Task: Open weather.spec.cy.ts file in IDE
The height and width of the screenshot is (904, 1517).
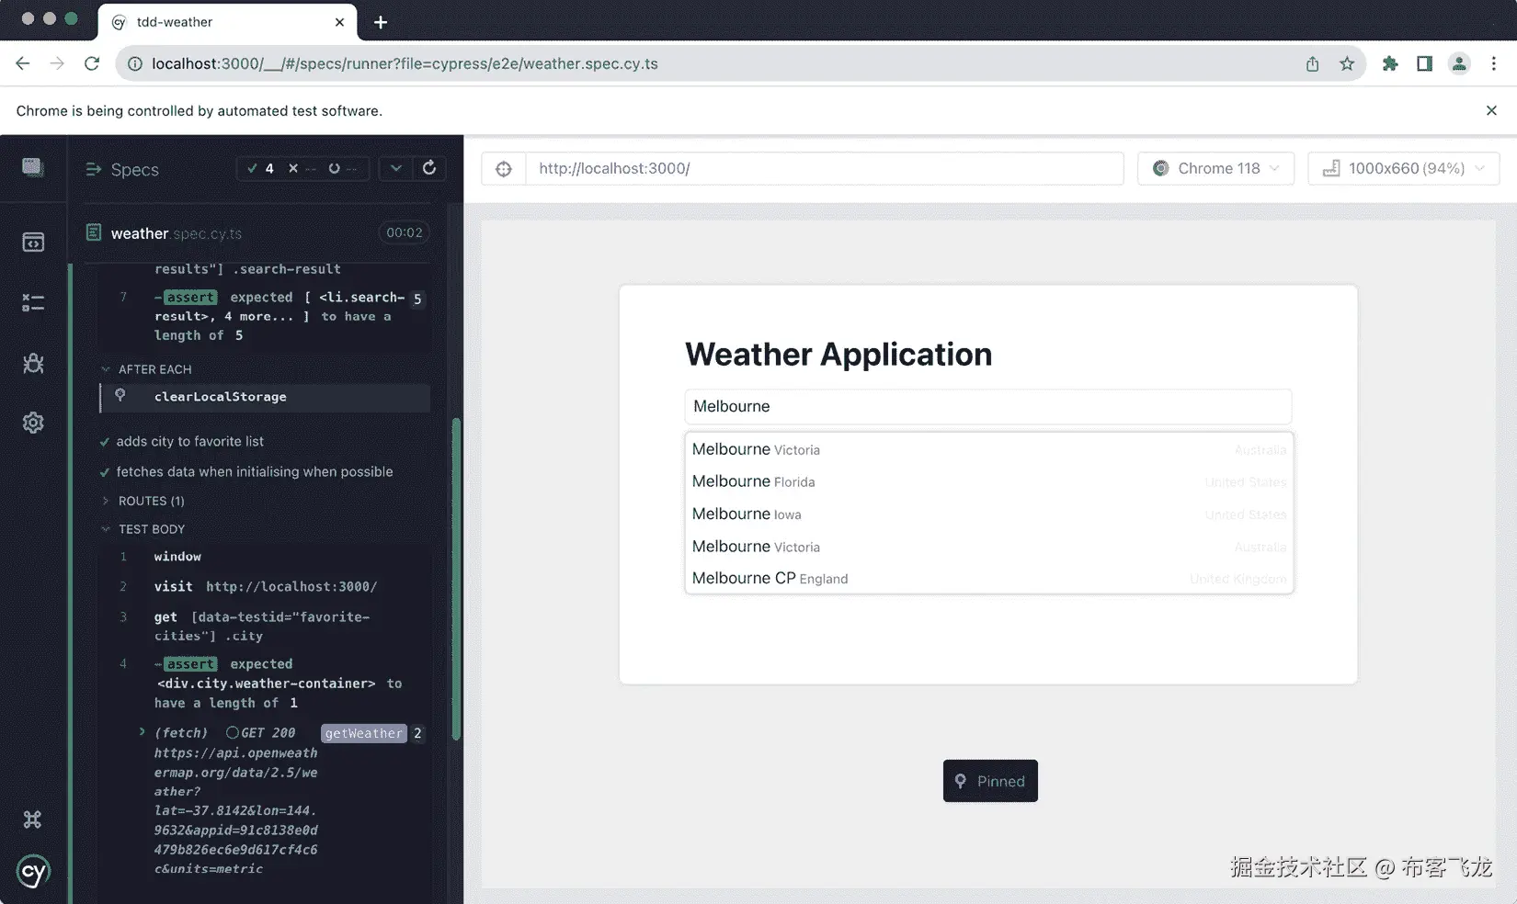Action: tap(176, 233)
